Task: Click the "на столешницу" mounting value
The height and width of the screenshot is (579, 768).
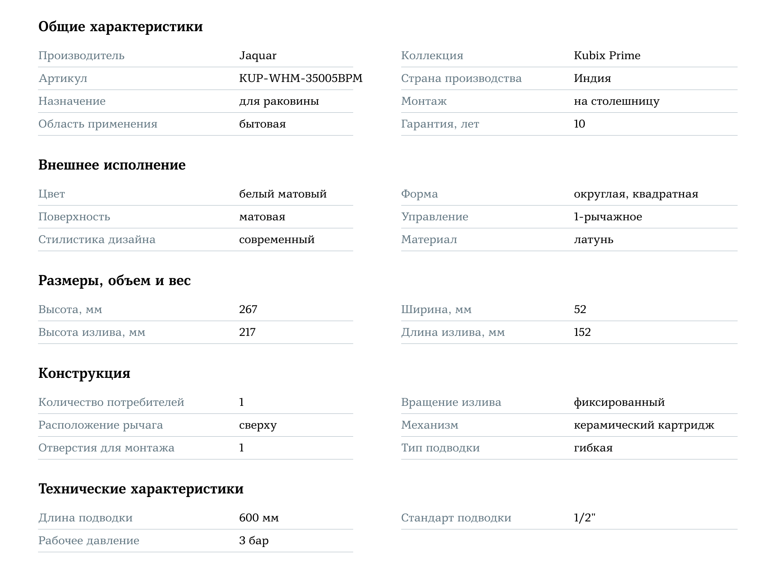Action: pyautogui.click(x=616, y=101)
